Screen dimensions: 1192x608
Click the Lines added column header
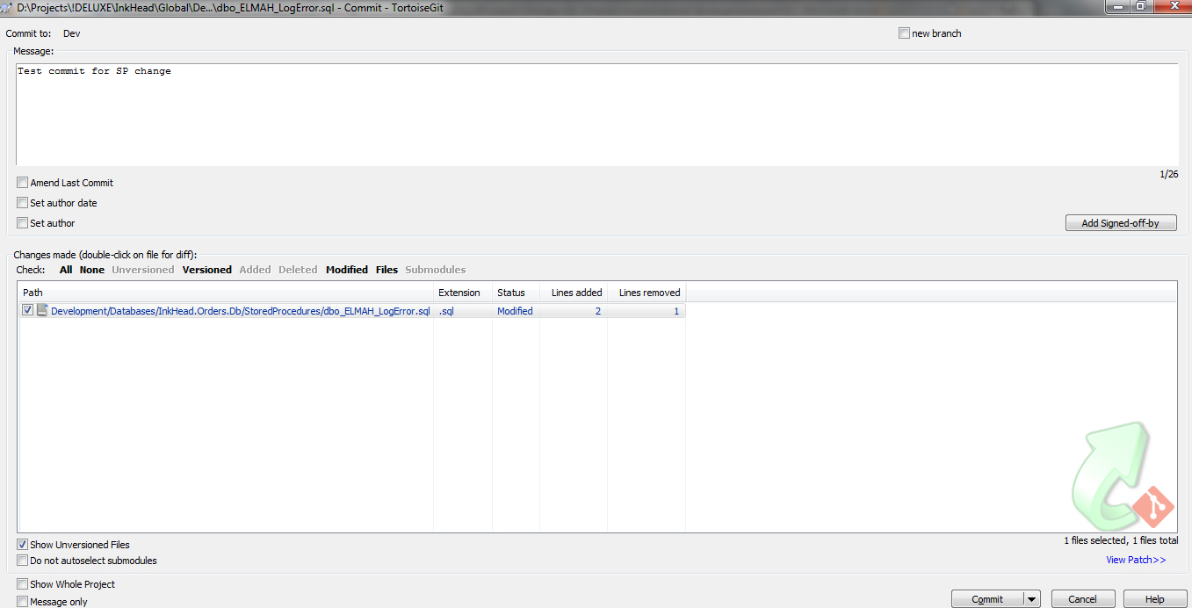574,293
